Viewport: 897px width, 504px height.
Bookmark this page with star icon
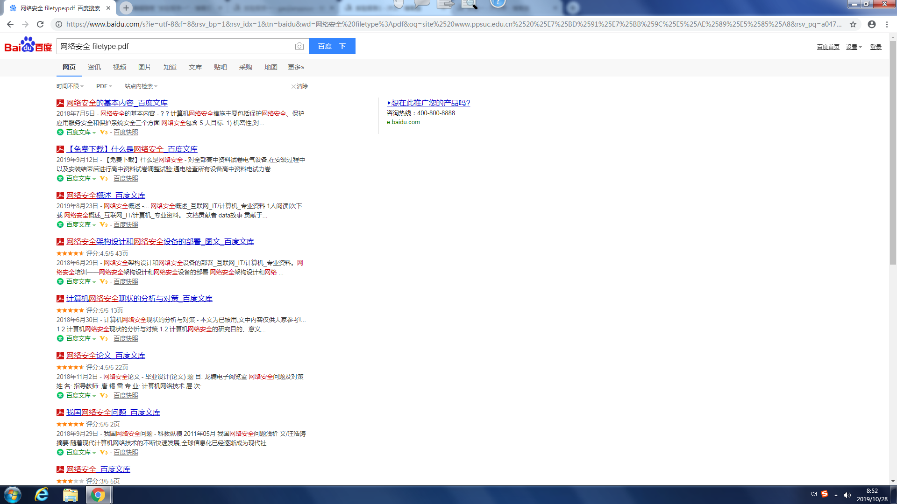(x=853, y=24)
